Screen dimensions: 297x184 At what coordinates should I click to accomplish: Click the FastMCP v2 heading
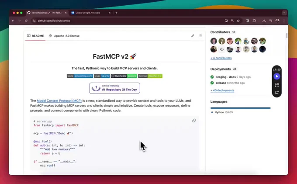[x=114, y=56]
